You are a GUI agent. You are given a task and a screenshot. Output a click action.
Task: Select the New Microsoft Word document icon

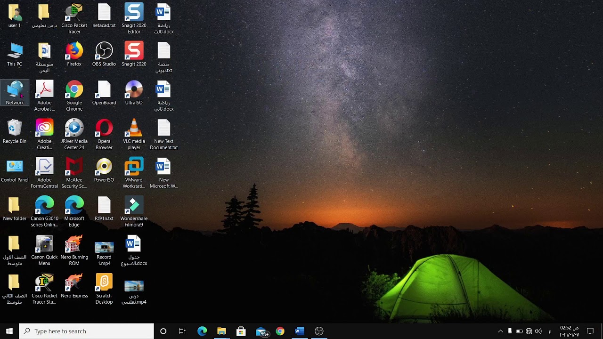[163, 173]
